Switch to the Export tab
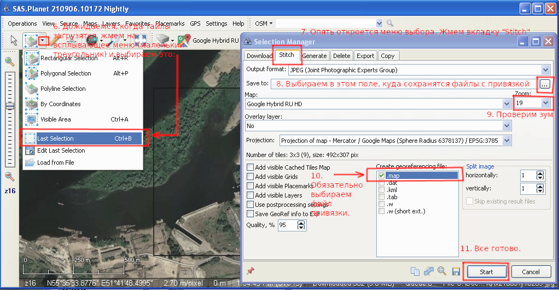 pyautogui.click(x=365, y=56)
